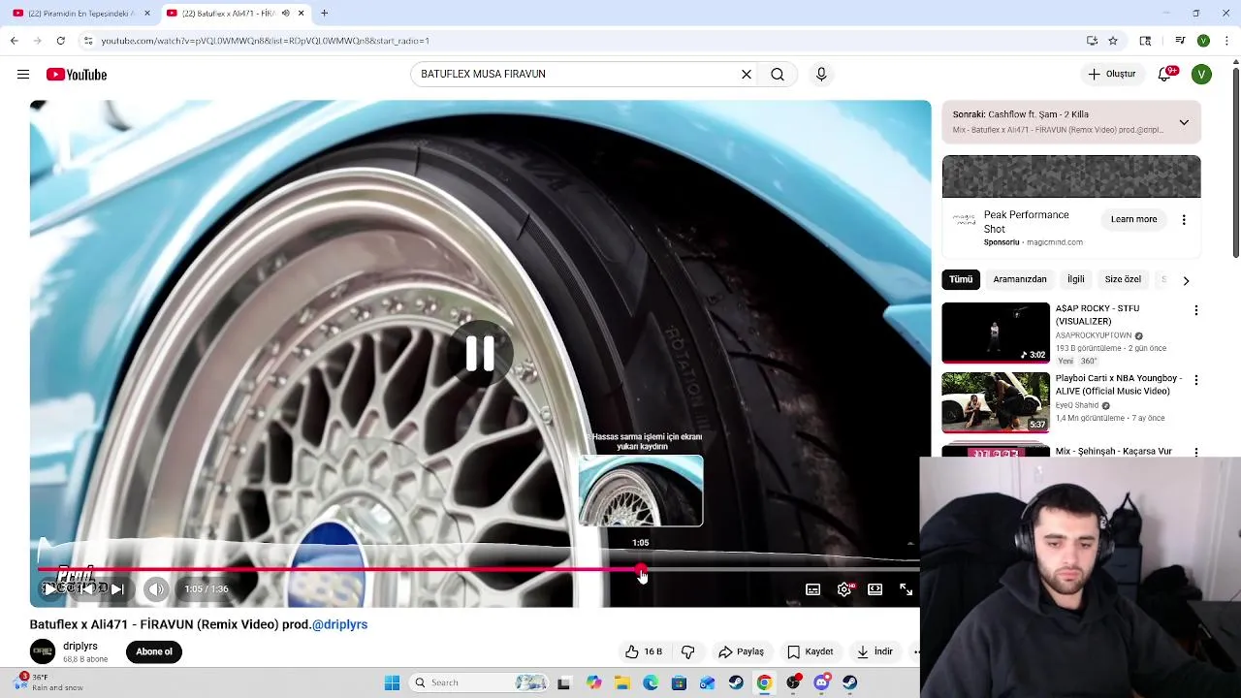Open options for Peak Performance ad
This screenshot has width=1241, height=698.
[x=1184, y=220]
